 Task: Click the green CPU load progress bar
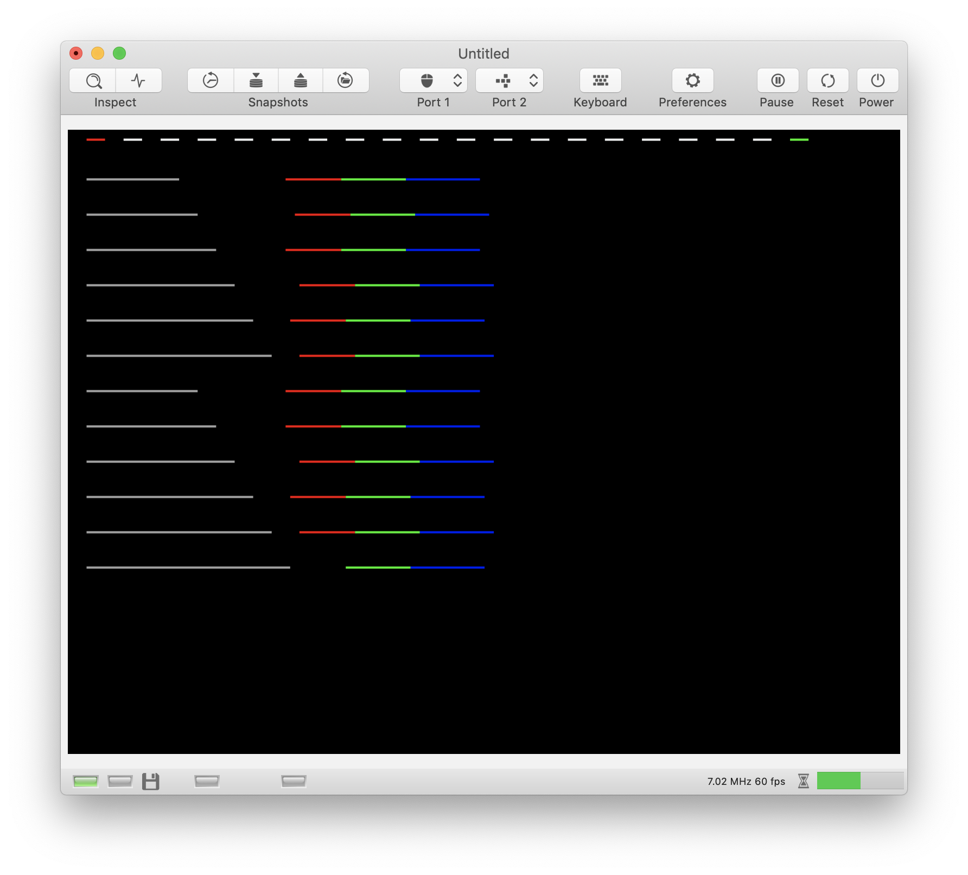(x=860, y=781)
